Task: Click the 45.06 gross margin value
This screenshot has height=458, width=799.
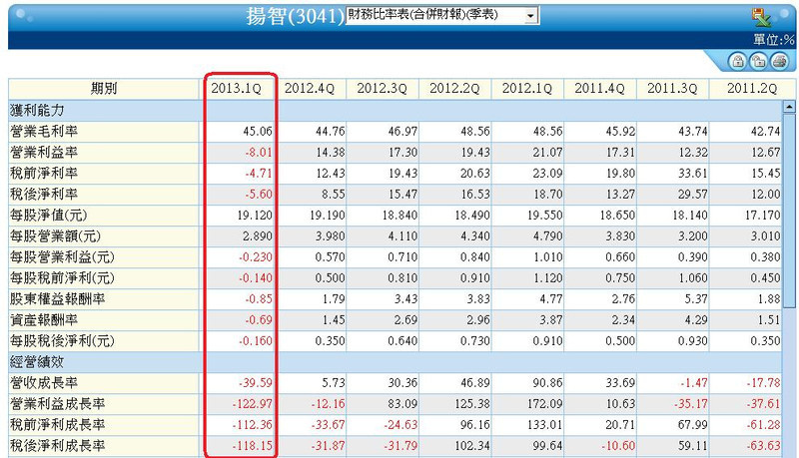Action: (258, 132)
